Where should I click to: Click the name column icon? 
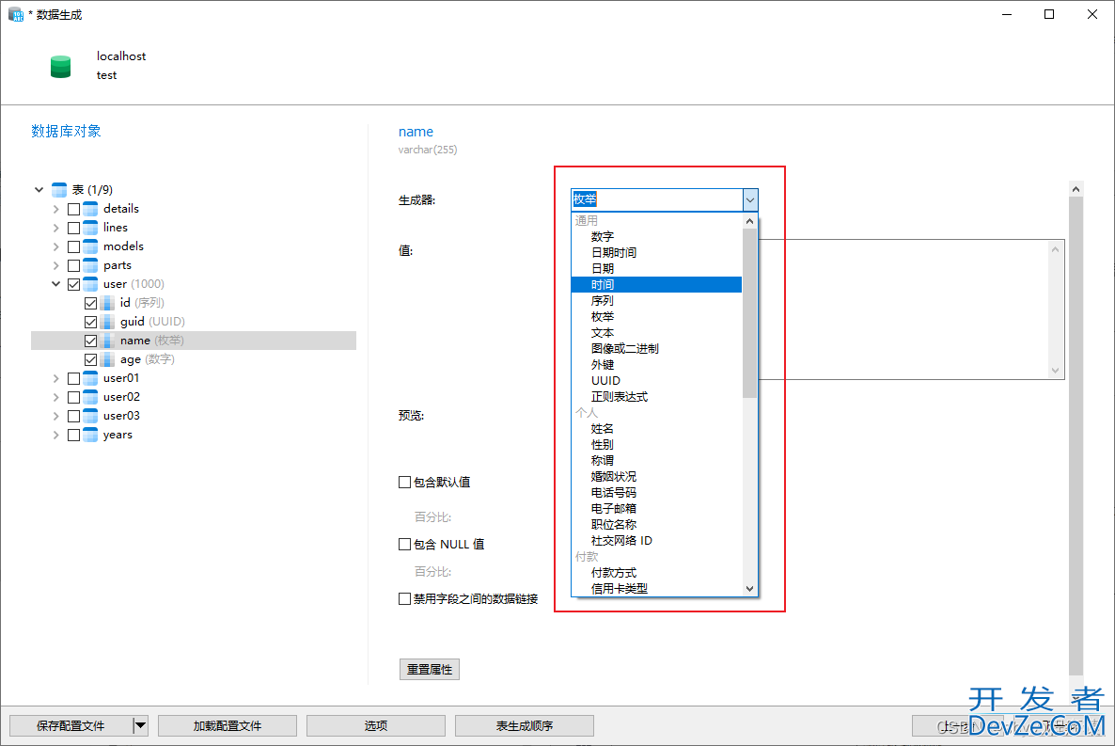[107, 341]
